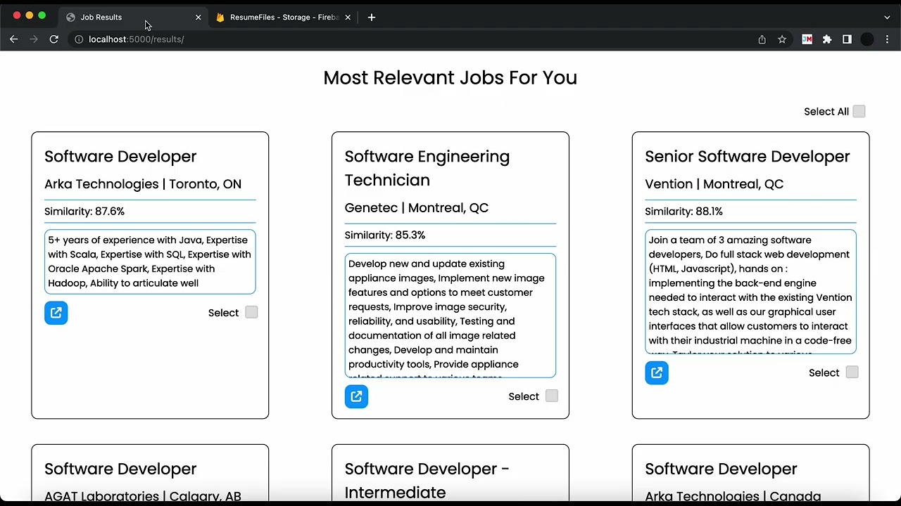Open a new browser tab

coord(372,17)
